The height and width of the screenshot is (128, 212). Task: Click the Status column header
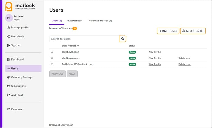click(132, 46)
